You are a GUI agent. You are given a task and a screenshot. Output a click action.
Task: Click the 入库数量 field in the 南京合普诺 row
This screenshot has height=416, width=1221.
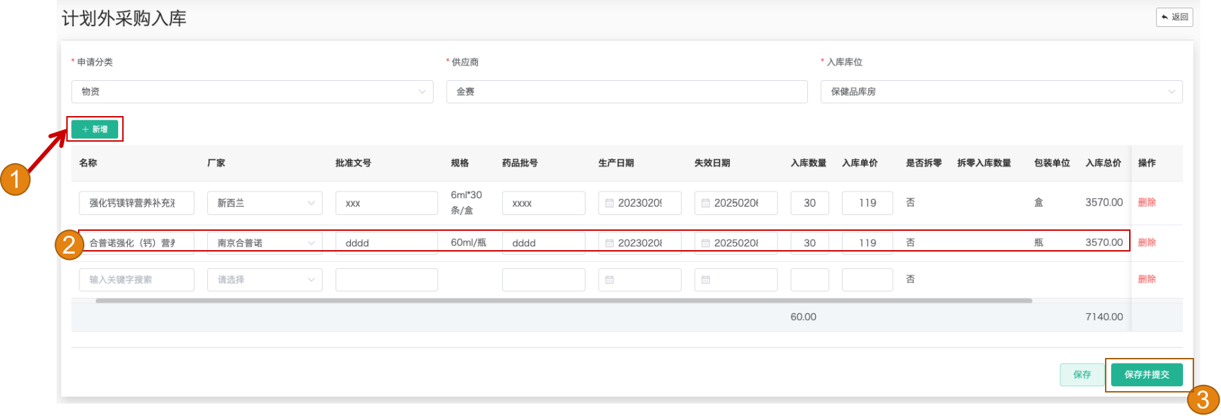tap(809, 243)
